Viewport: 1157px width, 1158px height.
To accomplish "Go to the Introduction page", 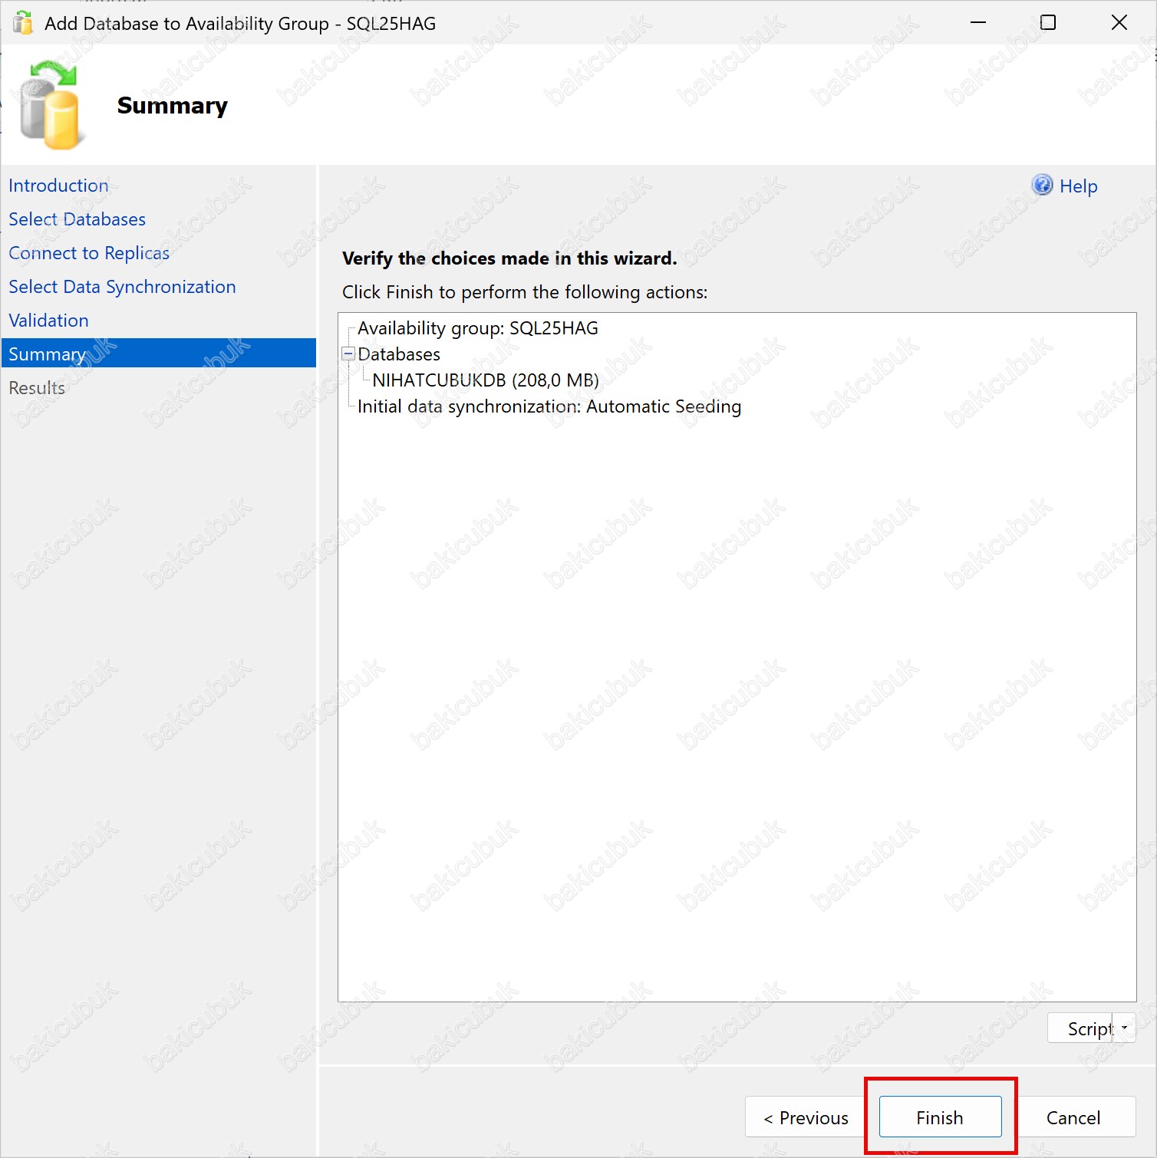I will point(58,186).
